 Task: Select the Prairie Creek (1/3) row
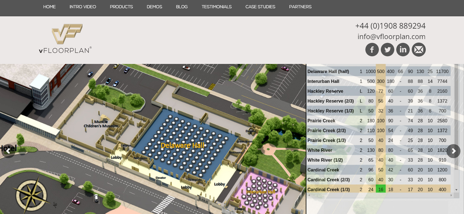tap(379, 140)
